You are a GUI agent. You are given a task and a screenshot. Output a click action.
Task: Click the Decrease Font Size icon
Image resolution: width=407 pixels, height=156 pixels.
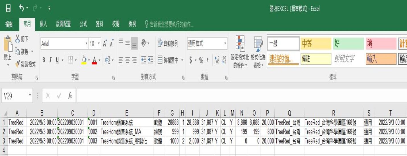(111, 43)
